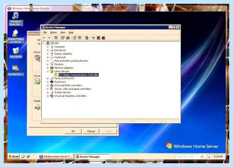Image resolution: width=233 pixels, height=167 pixels.
Task: Expand Mice and other pointing devices node
Action: (48, 61)
